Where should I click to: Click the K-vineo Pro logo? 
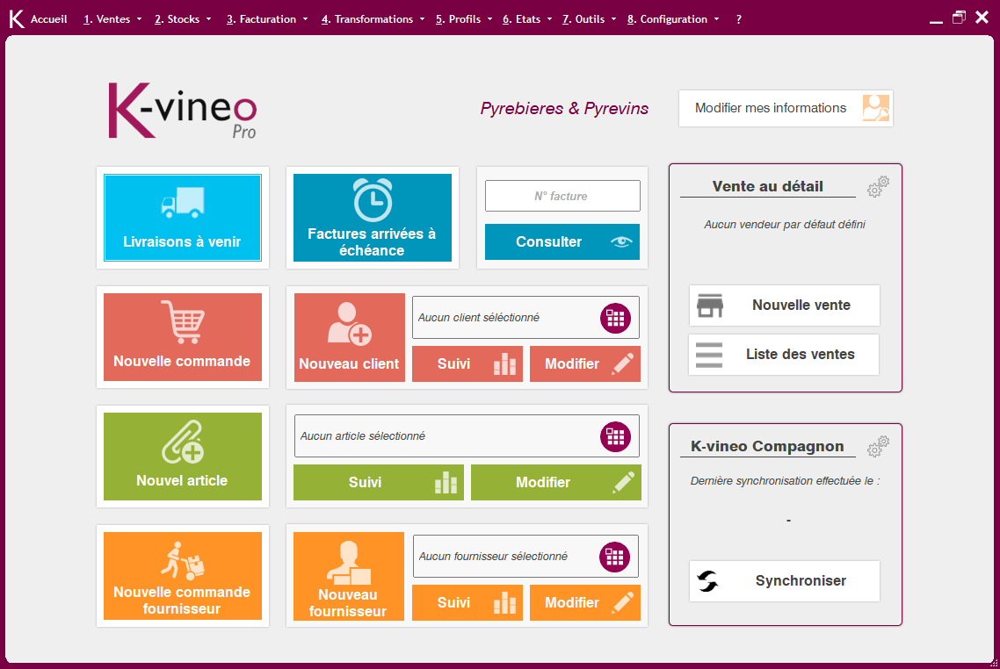183,111
